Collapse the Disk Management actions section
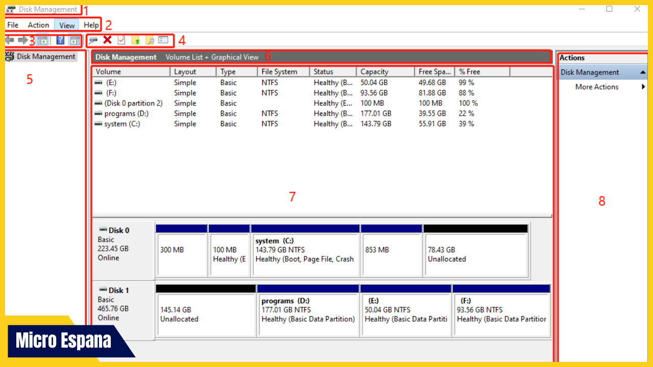This screenshot has height=367, width=653. click(642, 72)
